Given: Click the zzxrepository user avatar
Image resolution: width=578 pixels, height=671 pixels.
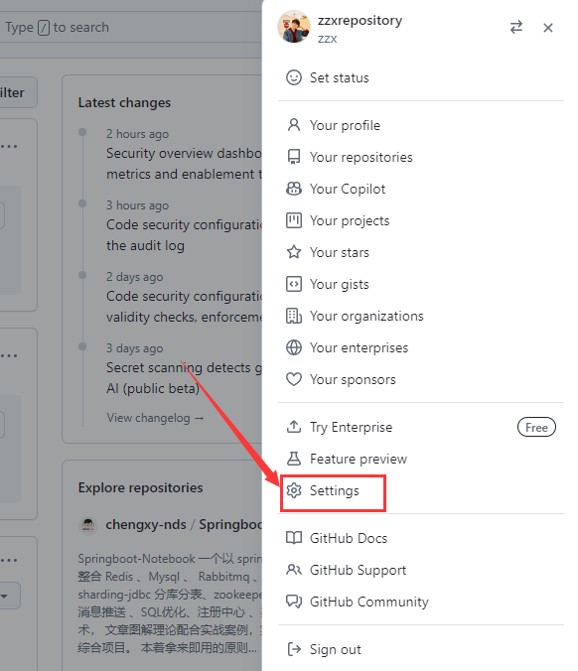Looking at the screenshot, I should 294,27.
